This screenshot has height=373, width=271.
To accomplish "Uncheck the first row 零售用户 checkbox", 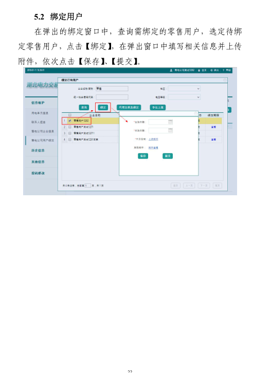I will point(70,121).
